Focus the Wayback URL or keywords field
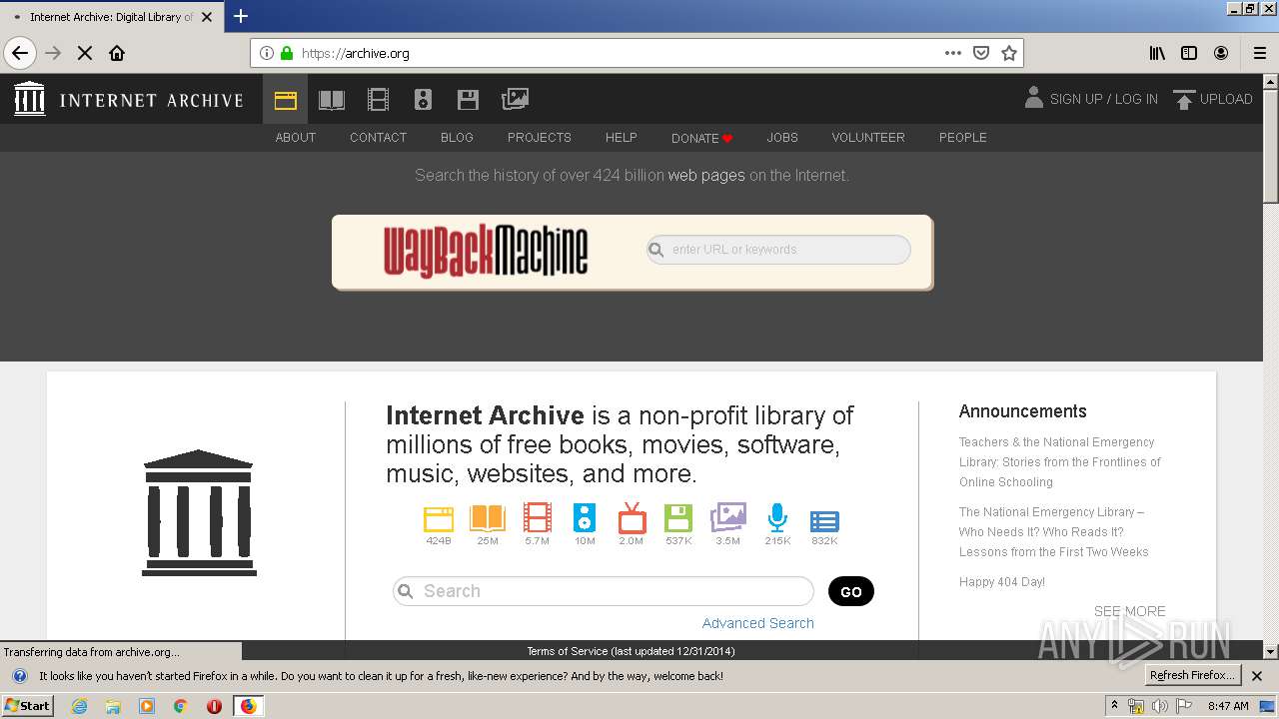1279x719 pixels. click(x=778, y=250)
